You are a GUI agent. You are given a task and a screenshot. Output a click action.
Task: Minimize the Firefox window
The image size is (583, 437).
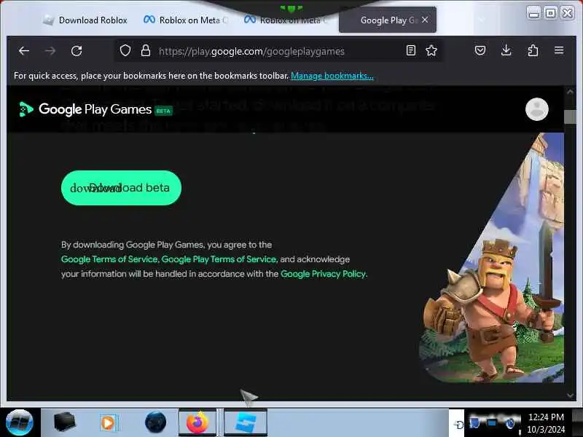[x=534, y=13]
